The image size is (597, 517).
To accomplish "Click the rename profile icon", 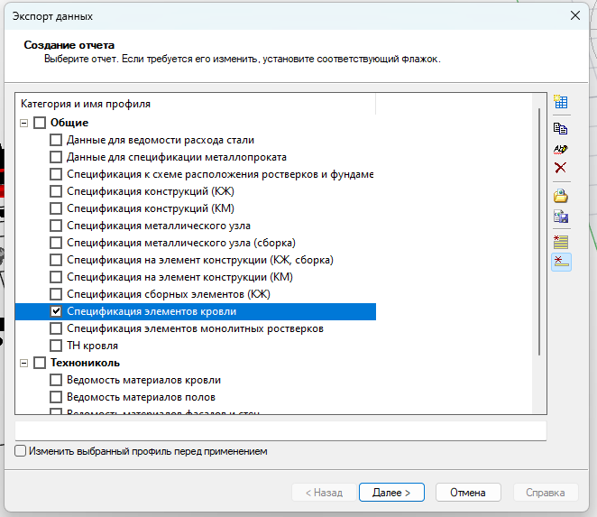I will pyautogui.click(x=560, y=148).
